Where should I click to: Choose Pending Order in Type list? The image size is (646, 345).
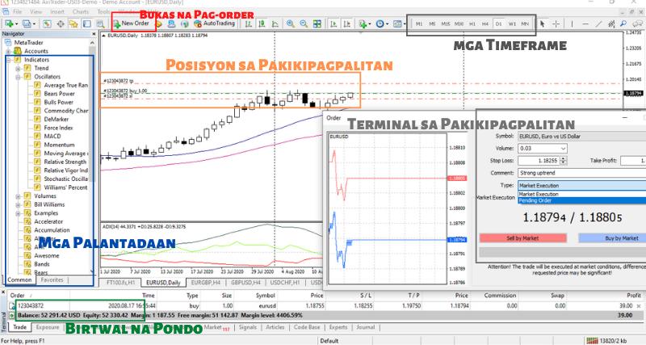(x=581, y=200)
